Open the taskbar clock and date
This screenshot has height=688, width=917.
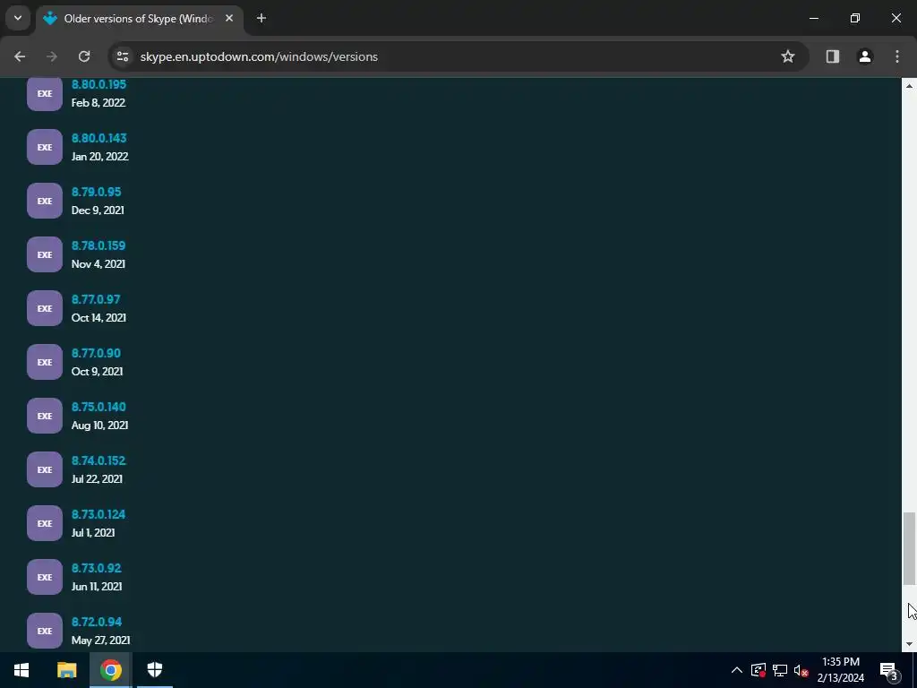click(841, 670)
